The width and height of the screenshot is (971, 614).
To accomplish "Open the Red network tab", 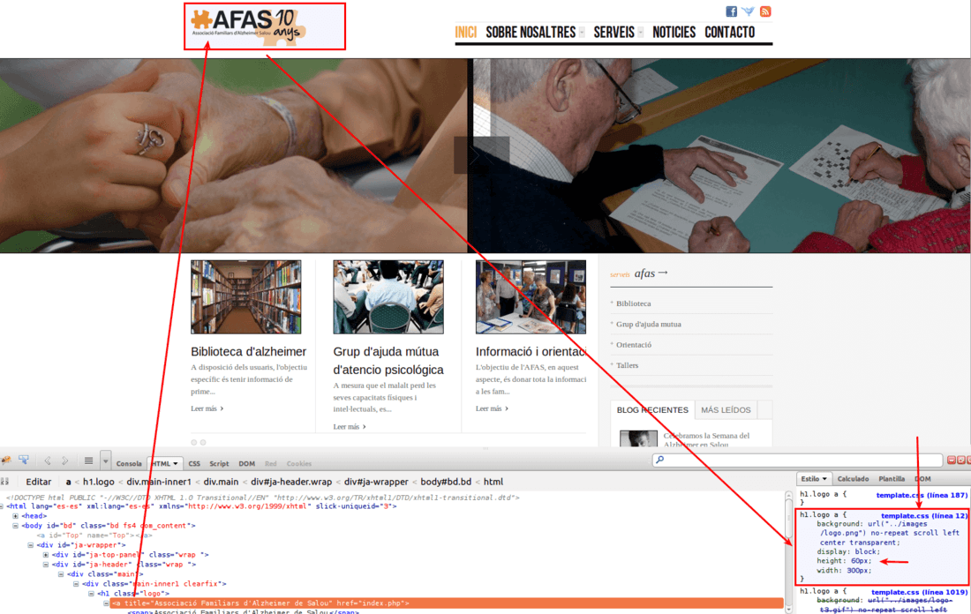I will click(x=271, y=464).
